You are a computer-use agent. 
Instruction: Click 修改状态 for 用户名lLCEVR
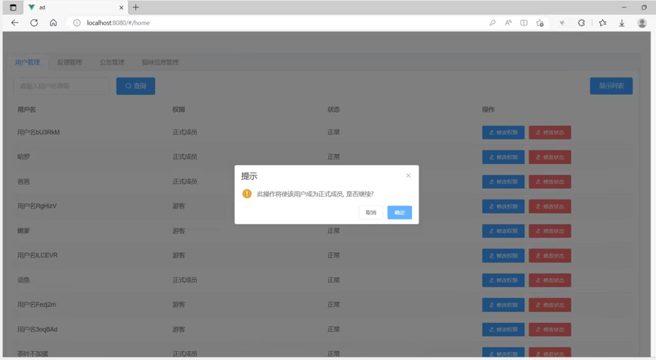point(550,256)
